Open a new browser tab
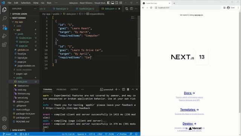This screenshot has height=136, width=241. tap(174, 3)
